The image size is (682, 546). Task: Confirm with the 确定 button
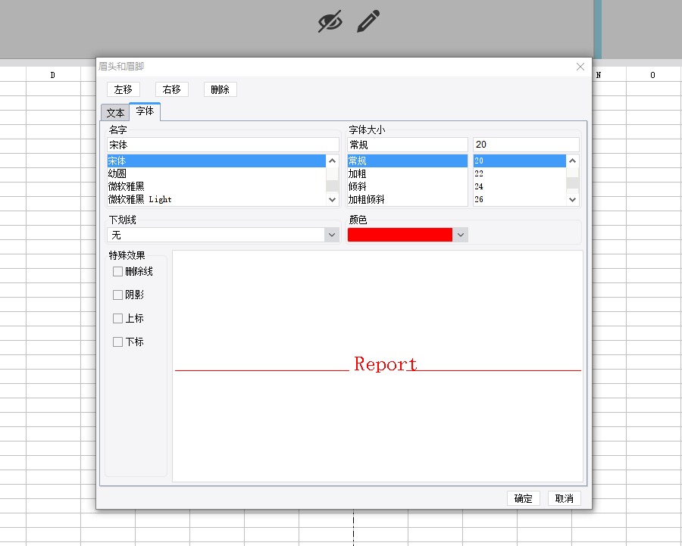click(x=523, y=498)
